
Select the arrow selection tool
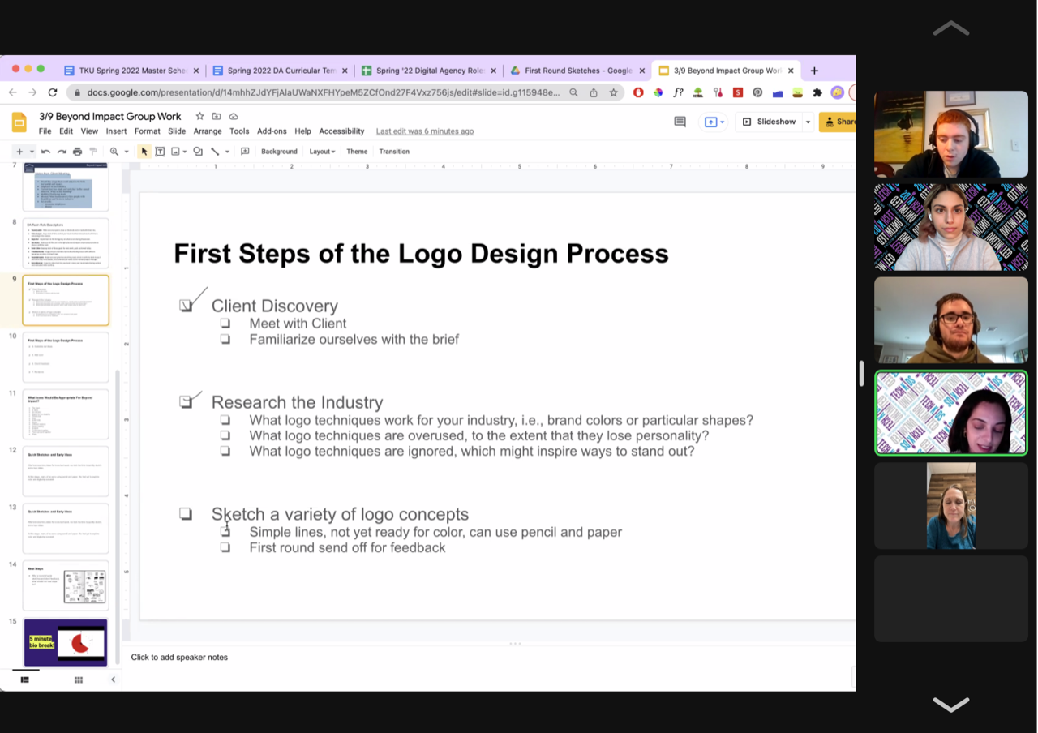(x=143, y=151)
